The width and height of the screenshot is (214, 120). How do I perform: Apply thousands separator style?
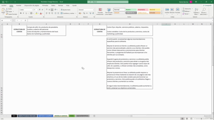[x=87, y=13]
